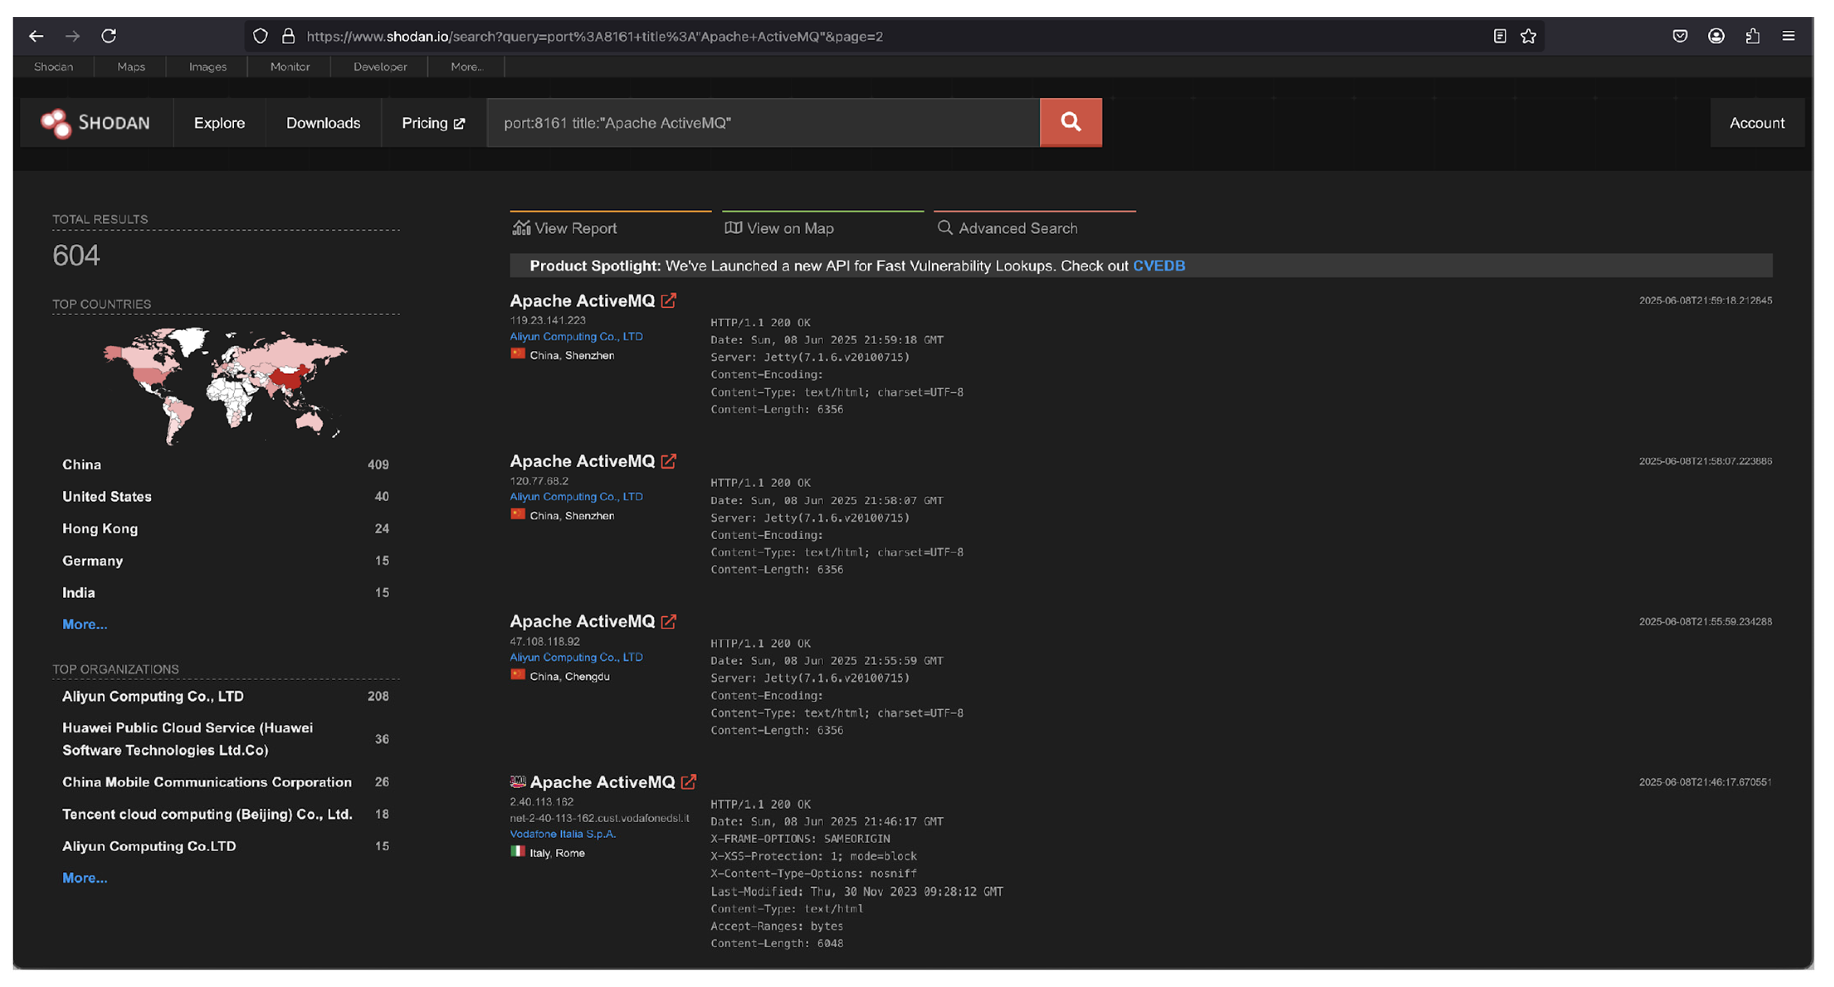Click Vodafone Italia S.p.A. organization link
The height and width of the screenshot is (987, 1834).
pyautogui.click(x=562, y=834)
